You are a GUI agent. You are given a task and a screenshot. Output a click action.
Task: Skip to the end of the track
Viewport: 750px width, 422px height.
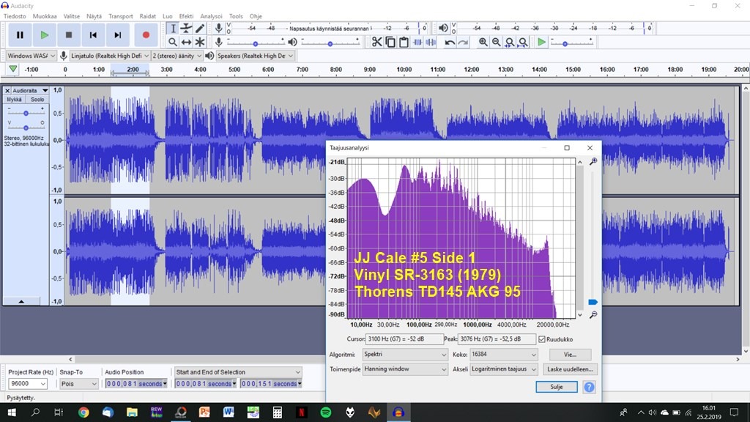[x=118, y=35]
